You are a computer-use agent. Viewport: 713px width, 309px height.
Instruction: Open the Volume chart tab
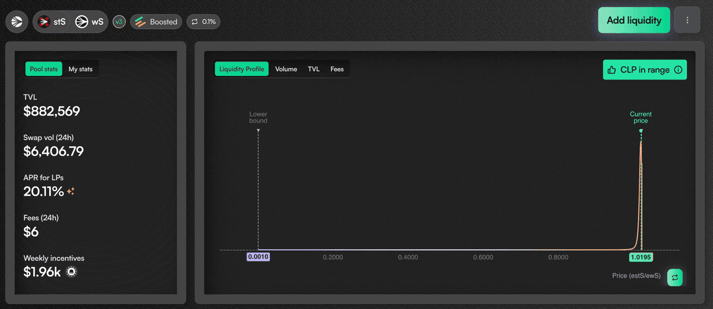click(286, 69)
